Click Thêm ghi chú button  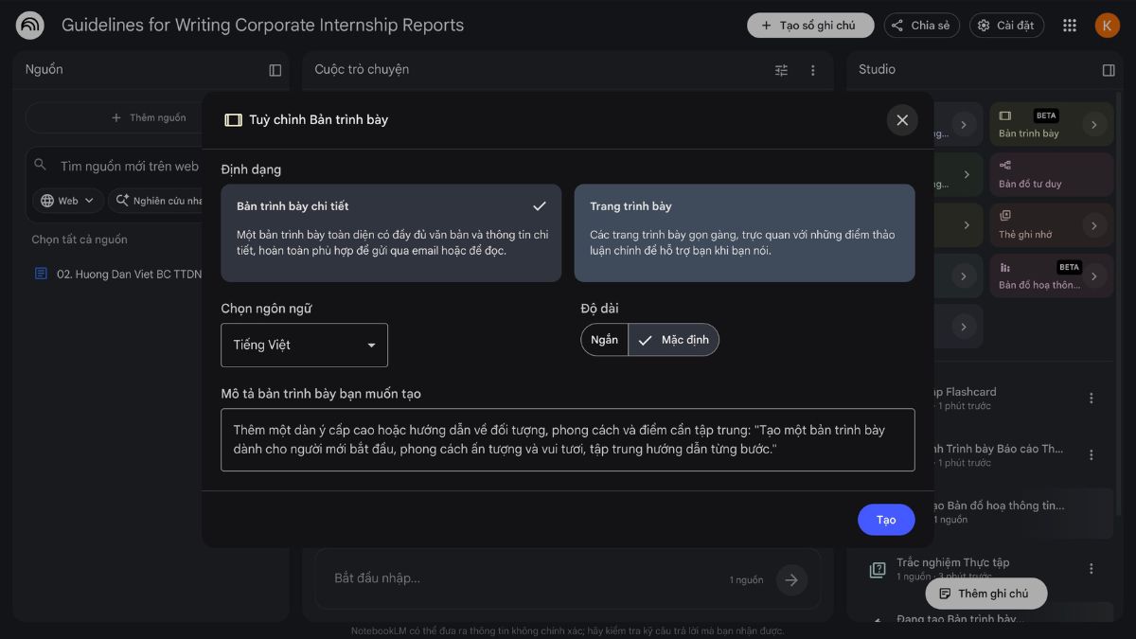986,594
